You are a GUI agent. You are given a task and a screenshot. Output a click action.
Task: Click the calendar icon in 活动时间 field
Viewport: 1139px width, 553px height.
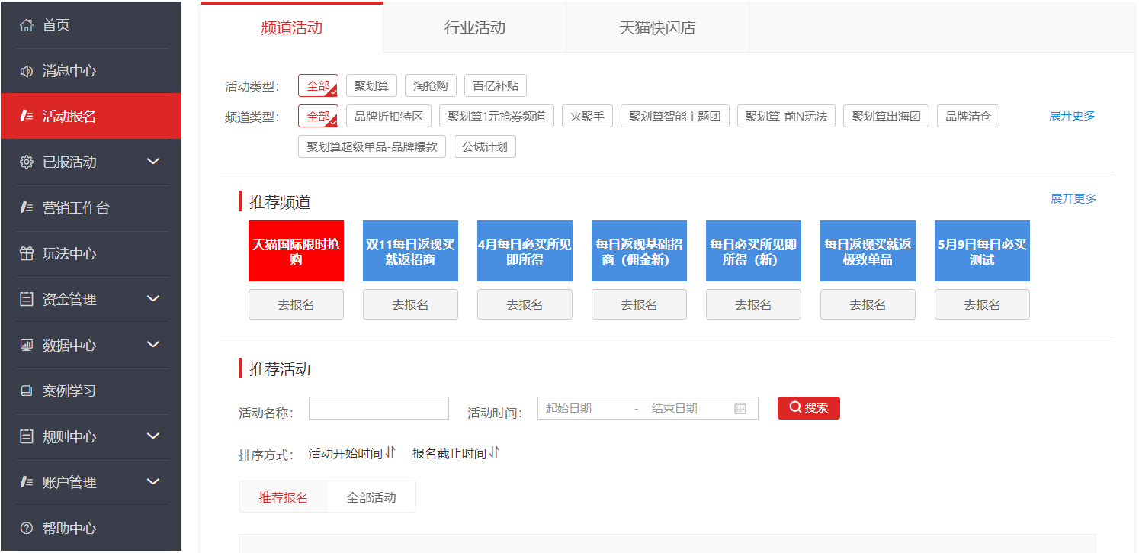740,408
